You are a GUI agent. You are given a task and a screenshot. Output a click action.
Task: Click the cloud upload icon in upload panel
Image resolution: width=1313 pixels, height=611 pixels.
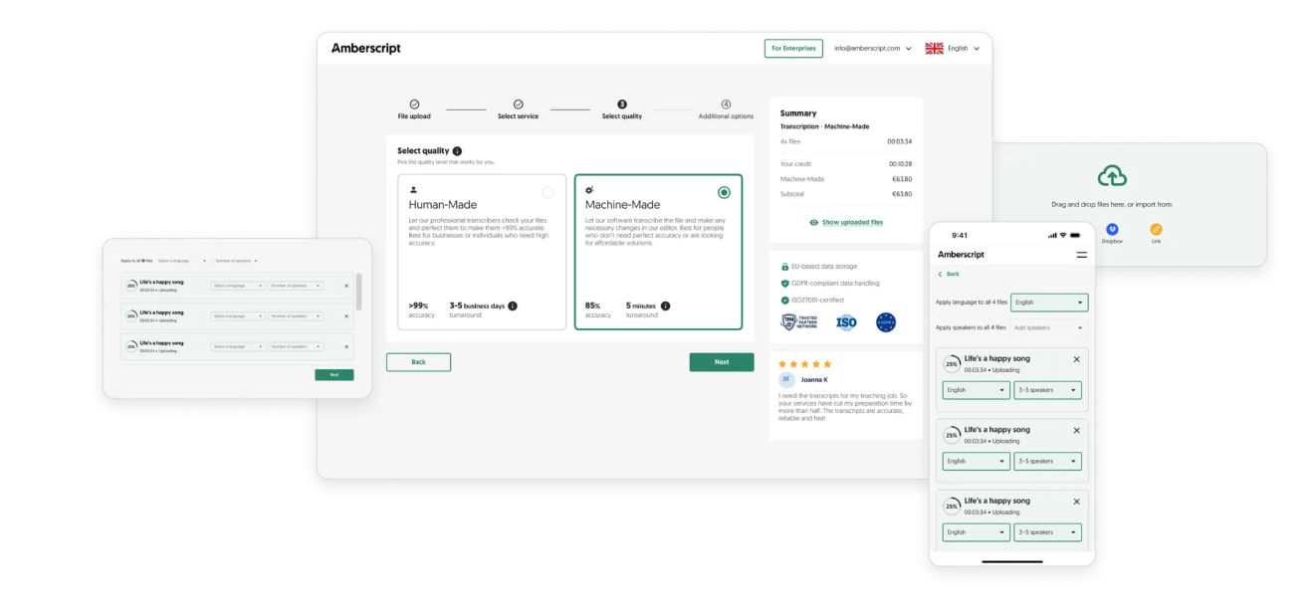tap(1112, 176)
